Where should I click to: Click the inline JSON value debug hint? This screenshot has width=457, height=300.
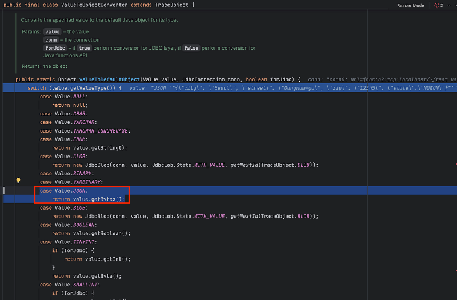(x=293, y=88)
